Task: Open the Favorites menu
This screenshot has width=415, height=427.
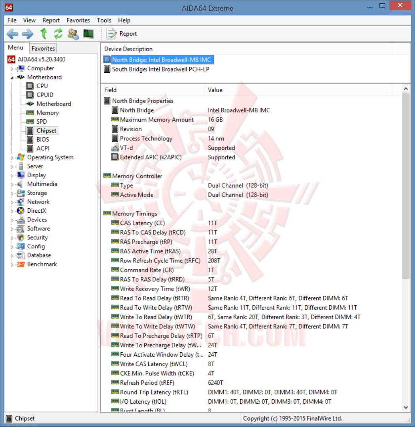Action: pos(78,20)
